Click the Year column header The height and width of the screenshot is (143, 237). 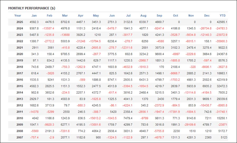(18, 16)
